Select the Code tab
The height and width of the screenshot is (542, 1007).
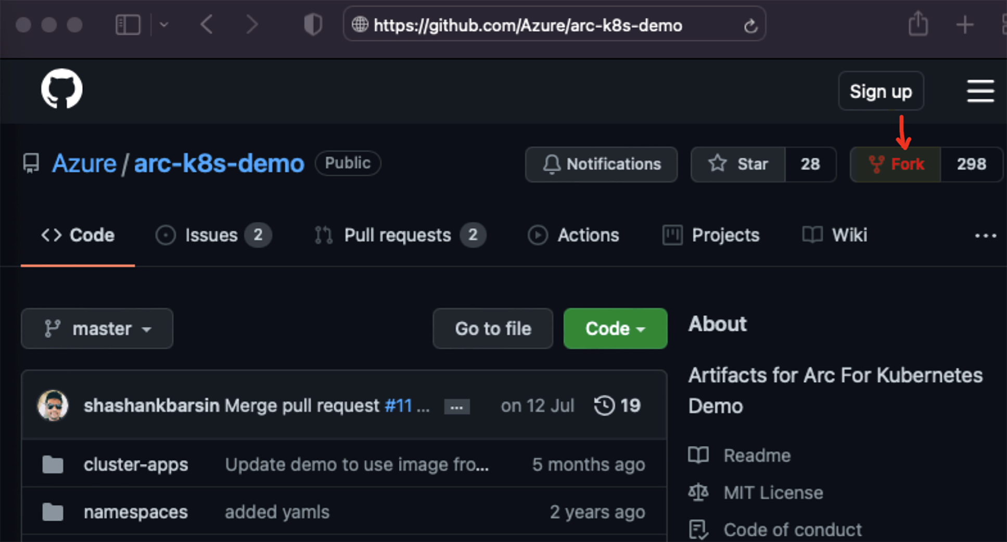tap(78, 235)
